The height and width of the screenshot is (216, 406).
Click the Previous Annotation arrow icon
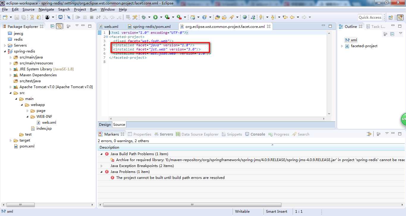pyautogui.click(x=273, y=17)
